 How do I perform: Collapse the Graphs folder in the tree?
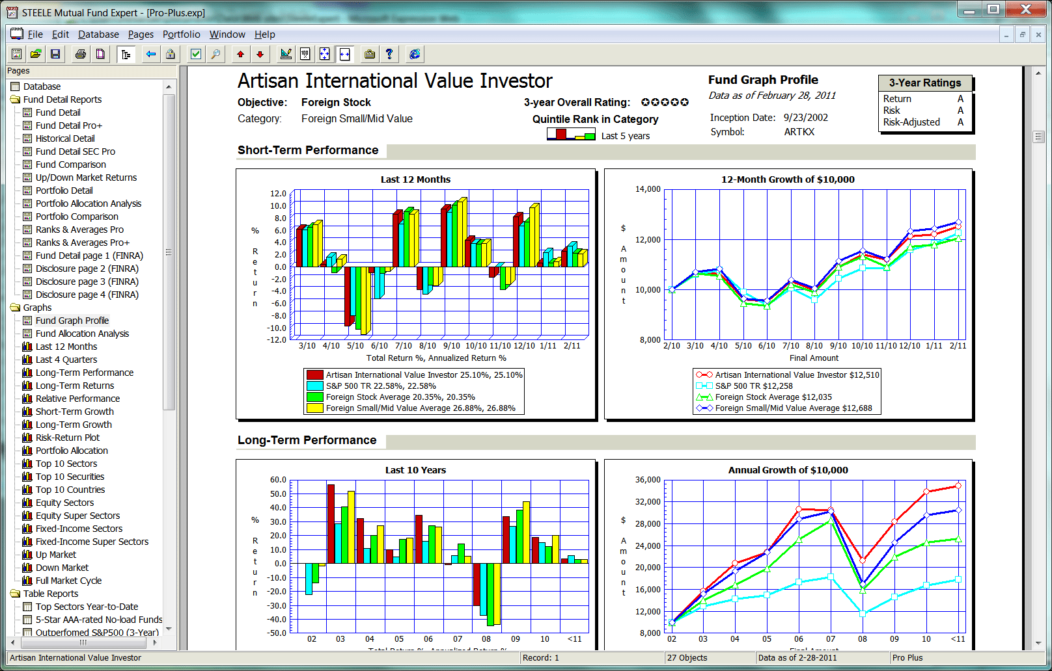pos(16,308)
